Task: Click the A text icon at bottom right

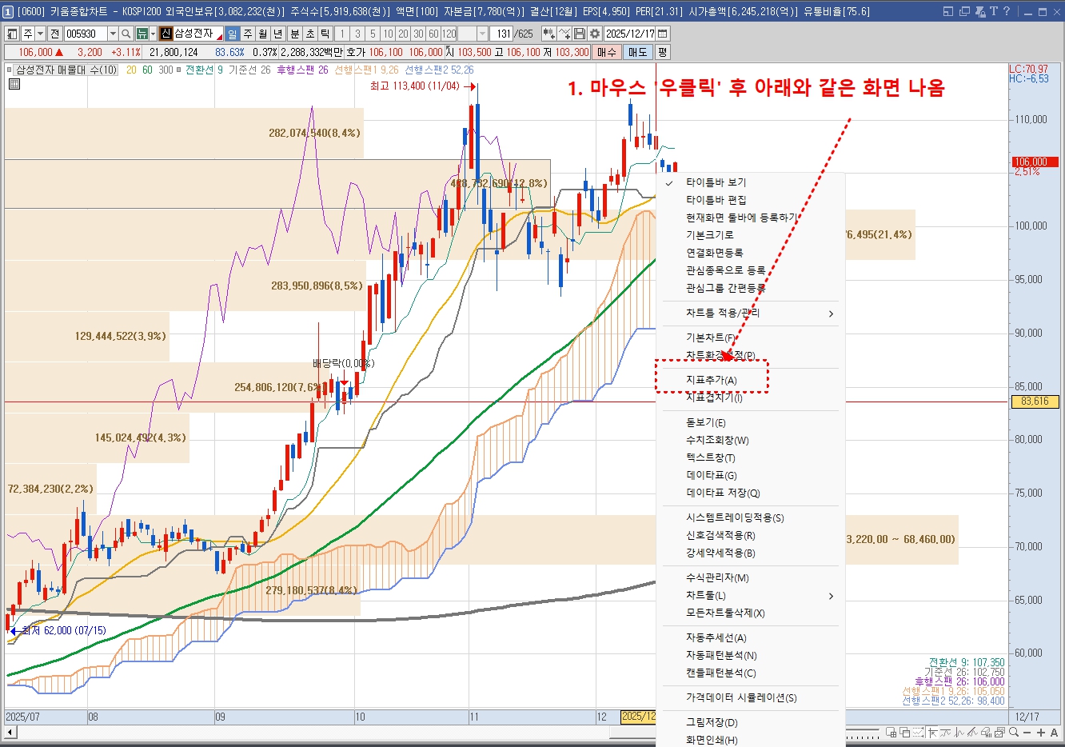Action: [x=1054, y=732]
